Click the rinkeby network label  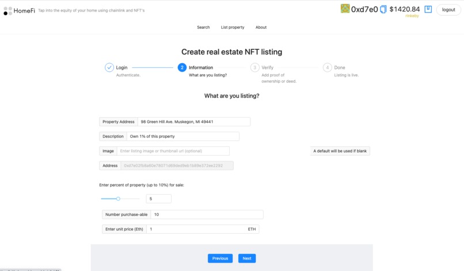click(412, 16)
